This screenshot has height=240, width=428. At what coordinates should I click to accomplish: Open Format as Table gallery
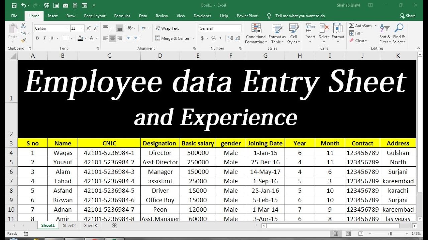point(277,33)
